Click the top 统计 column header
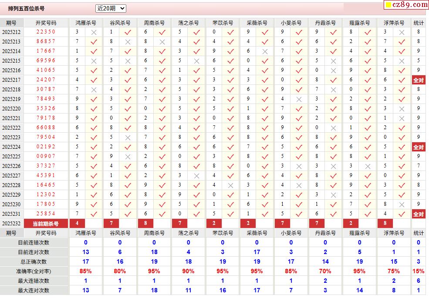 419,23
